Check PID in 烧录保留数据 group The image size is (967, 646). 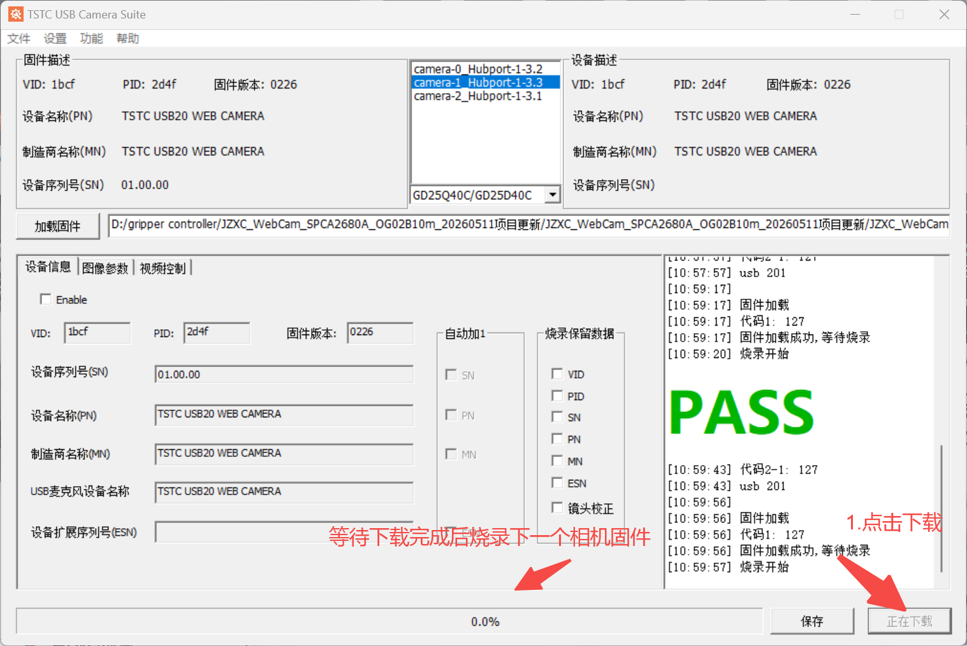(557, 395)
